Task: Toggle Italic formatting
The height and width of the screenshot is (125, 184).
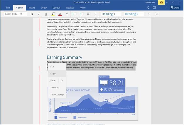Action: coord(39,14)
